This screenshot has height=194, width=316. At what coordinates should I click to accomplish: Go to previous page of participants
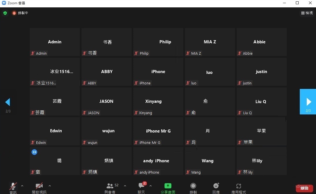[8, 102]
